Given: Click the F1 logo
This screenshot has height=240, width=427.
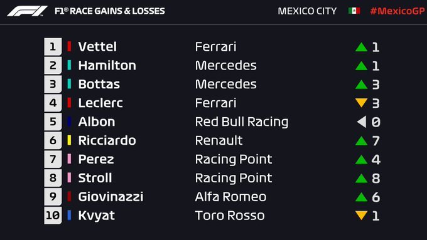Looking at the screenshot, I should point(27,11).
